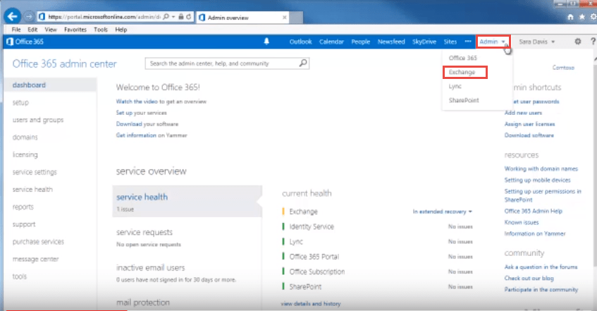Select Office 365 from Admin menu
This screenshot has width=597, height=311.
click(462, 58)
